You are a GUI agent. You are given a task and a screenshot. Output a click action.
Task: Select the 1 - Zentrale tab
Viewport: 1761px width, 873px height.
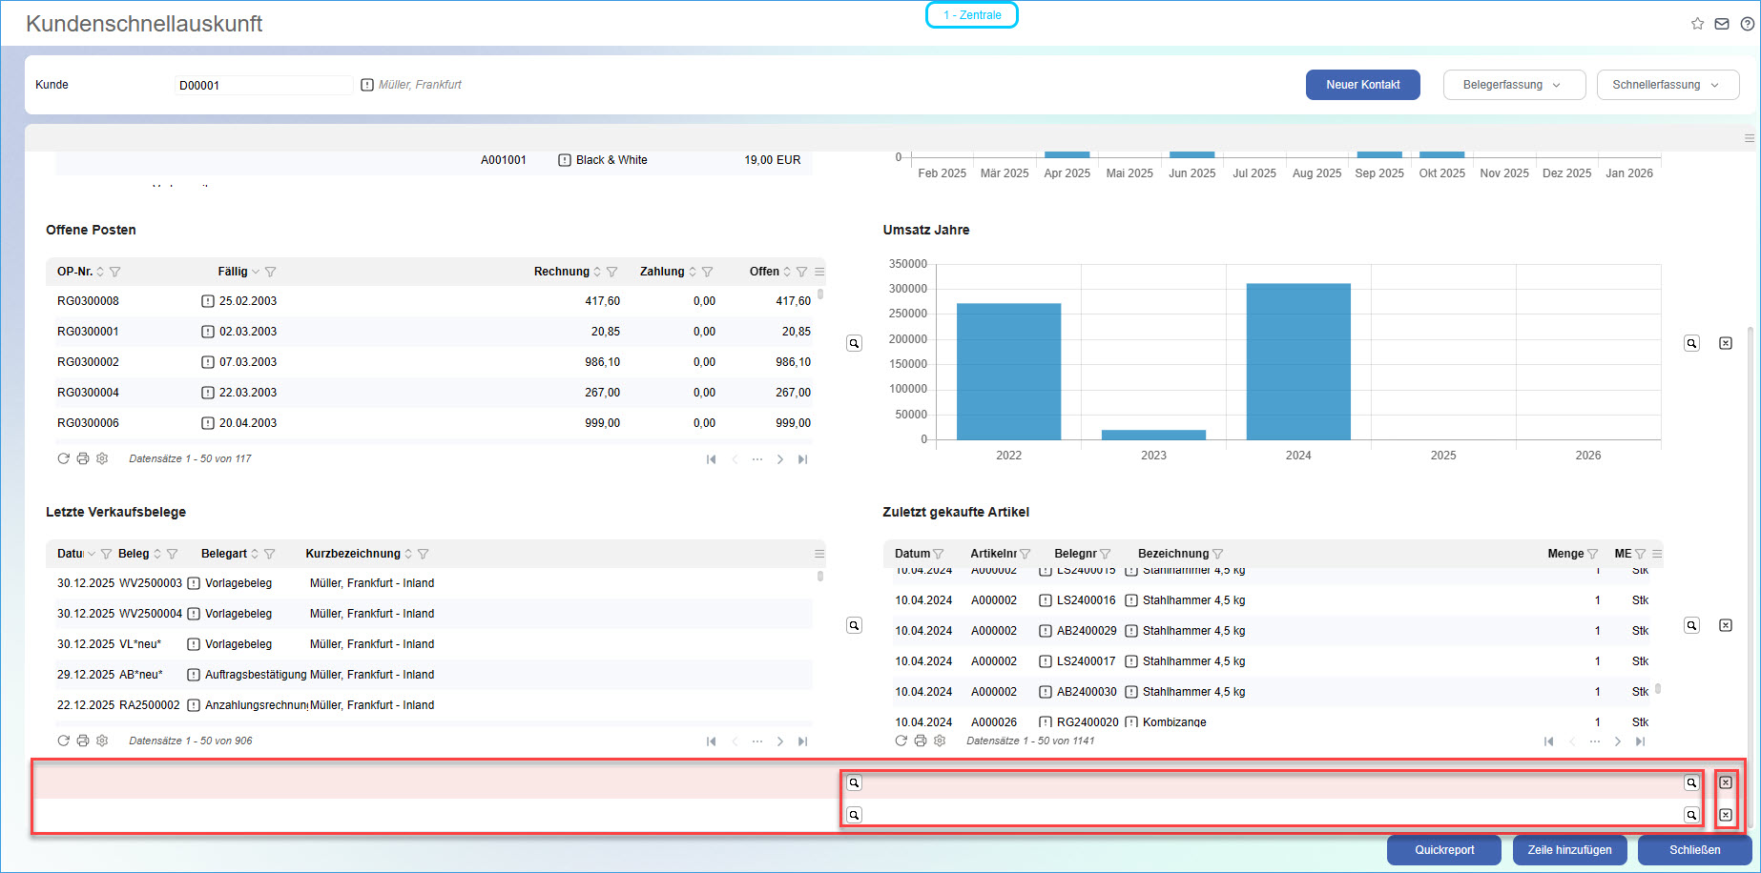[971, 15]
